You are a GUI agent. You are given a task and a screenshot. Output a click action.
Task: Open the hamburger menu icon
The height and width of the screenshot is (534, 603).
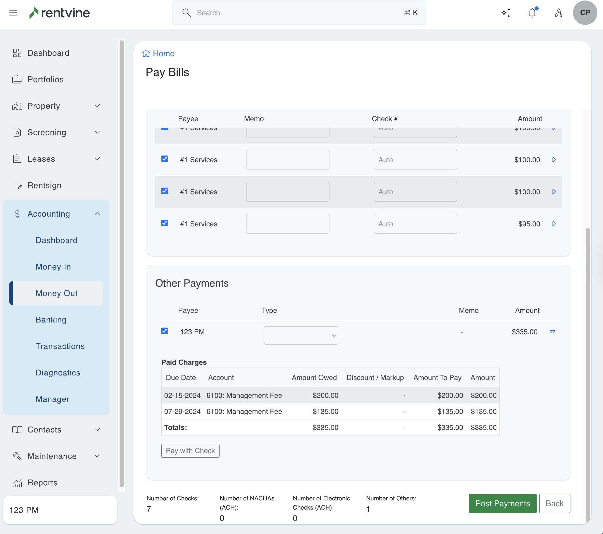tap(13, 13)
